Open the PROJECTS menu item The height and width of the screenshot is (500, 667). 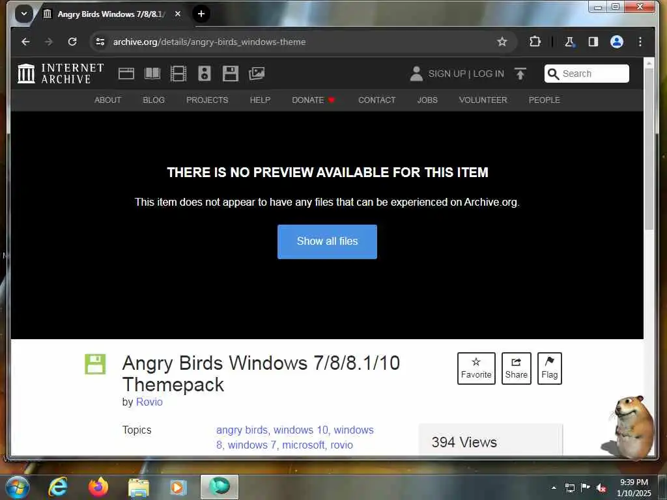(x=207, y=100)
